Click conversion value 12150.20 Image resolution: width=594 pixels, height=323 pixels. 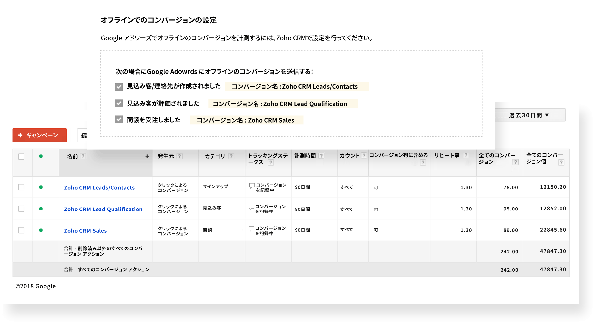click(x=553, y=187)
